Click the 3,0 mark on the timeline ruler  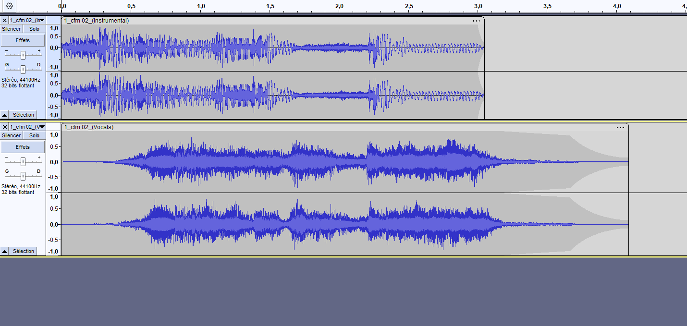point(478,6)
